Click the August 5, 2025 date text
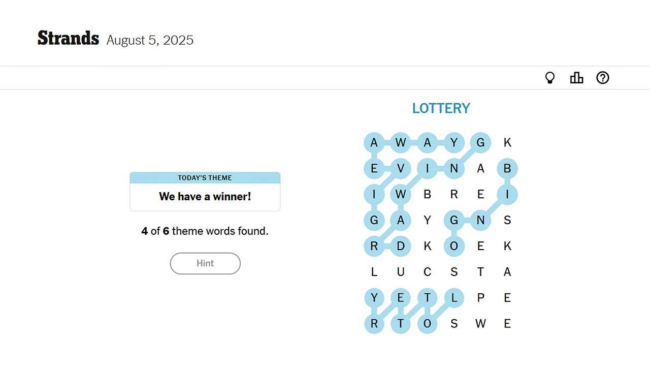650x366 pixels. (150, 40)
